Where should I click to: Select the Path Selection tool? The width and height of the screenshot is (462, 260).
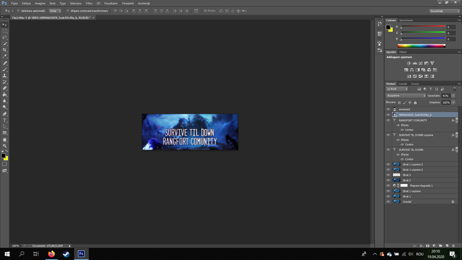click(5, 127)
